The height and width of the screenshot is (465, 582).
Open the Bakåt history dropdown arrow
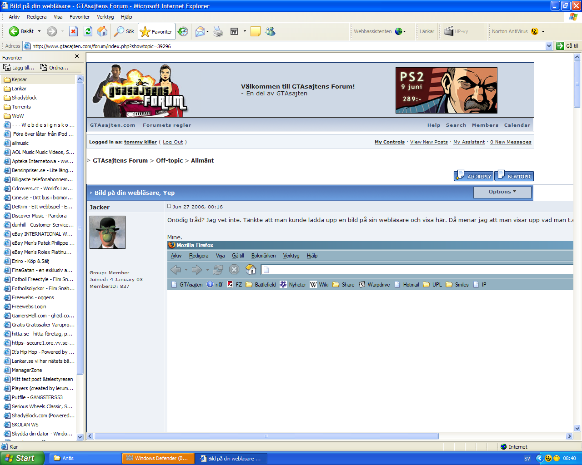pos(39,31)
